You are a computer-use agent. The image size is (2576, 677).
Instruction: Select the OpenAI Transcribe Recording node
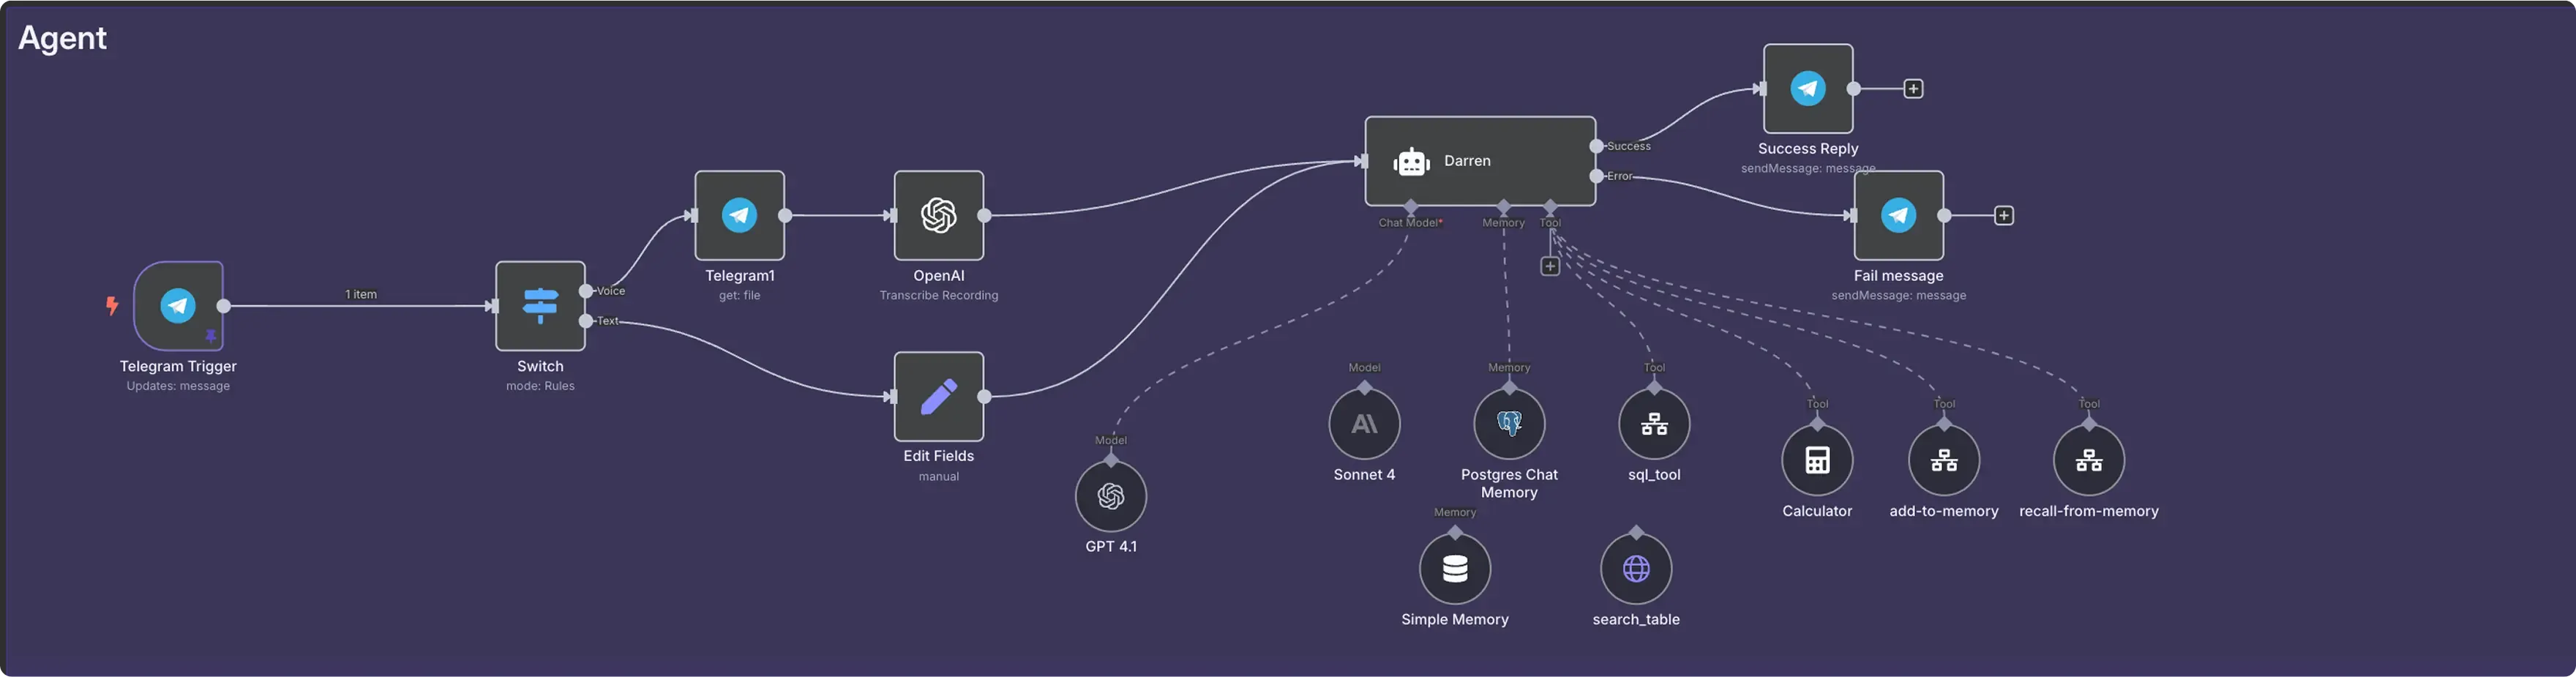click(938, 215)
